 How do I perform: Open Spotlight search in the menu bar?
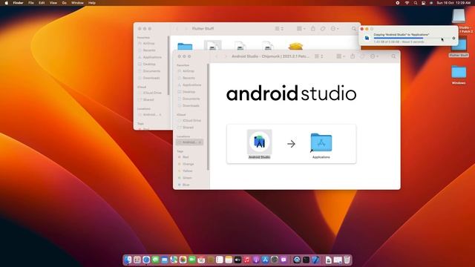(x=416, y=3)
